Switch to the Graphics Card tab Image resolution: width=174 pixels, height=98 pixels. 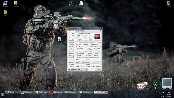click(x=71, y=30)
